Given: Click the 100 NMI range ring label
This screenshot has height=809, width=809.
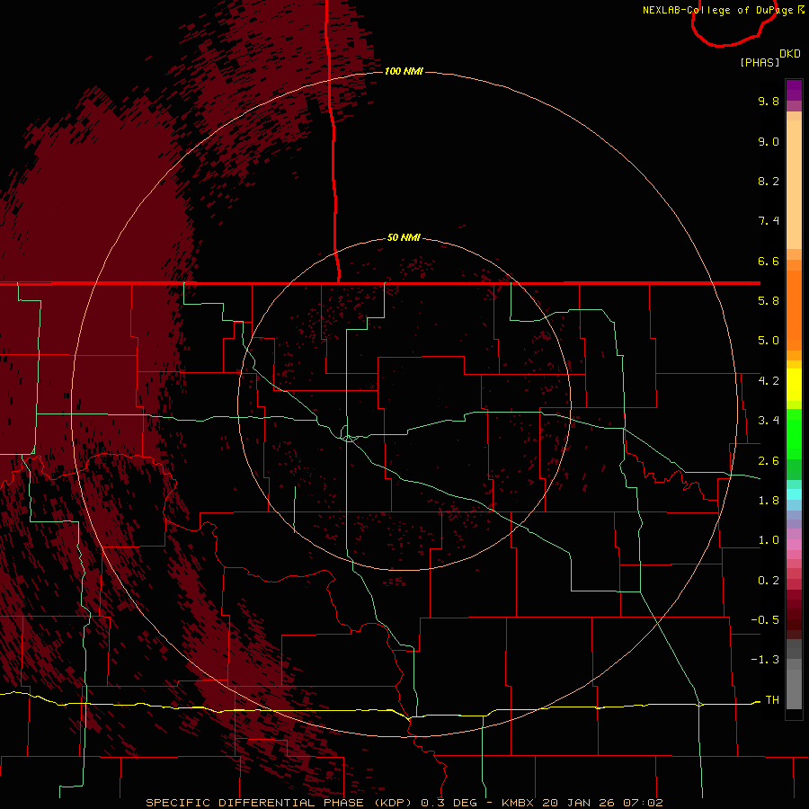Looking at the screenshot, I should (404, 71).
